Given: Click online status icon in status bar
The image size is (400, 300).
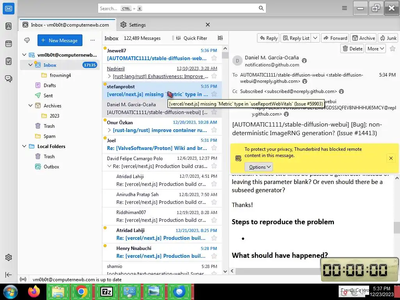Looking at the screenshot, I should (23, 279).
